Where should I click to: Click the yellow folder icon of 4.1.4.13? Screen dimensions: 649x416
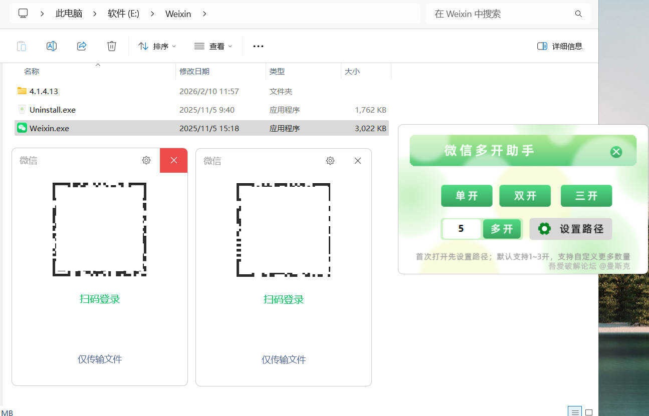[x=22, y=91]
